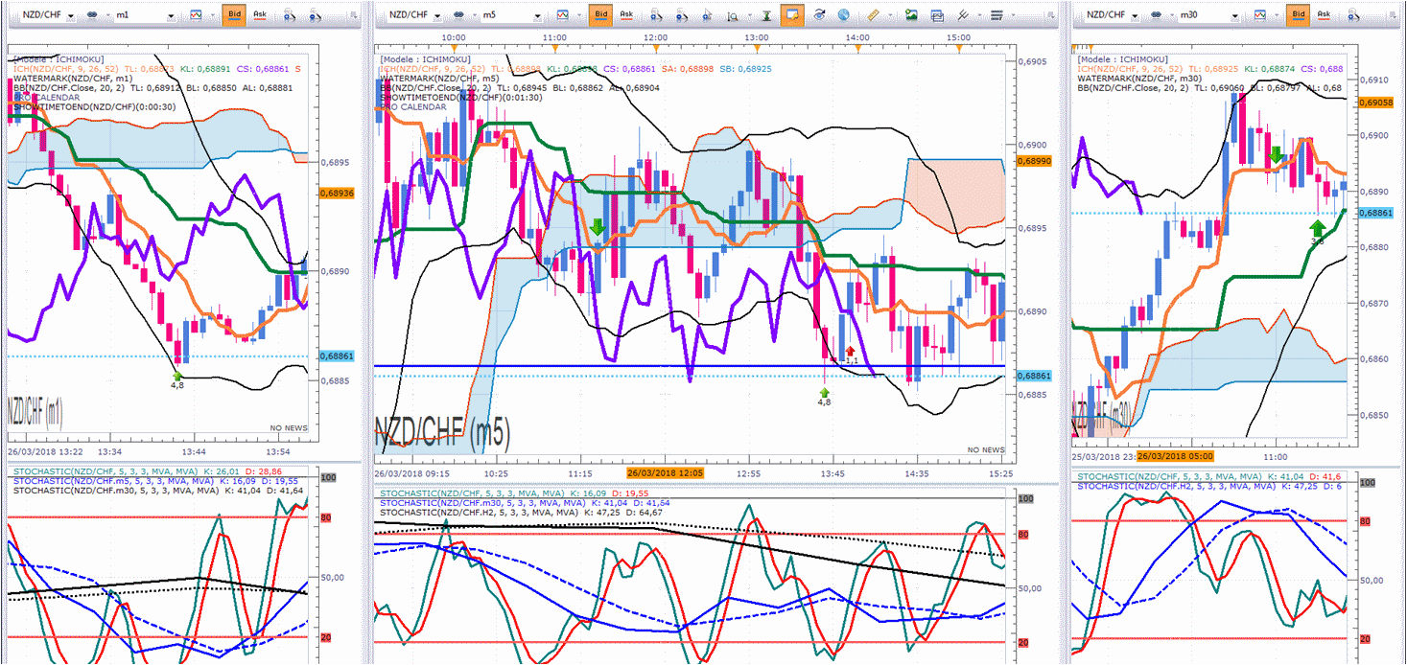
Task: Enable Ask price in m1 chart
Action: (259, 14)
